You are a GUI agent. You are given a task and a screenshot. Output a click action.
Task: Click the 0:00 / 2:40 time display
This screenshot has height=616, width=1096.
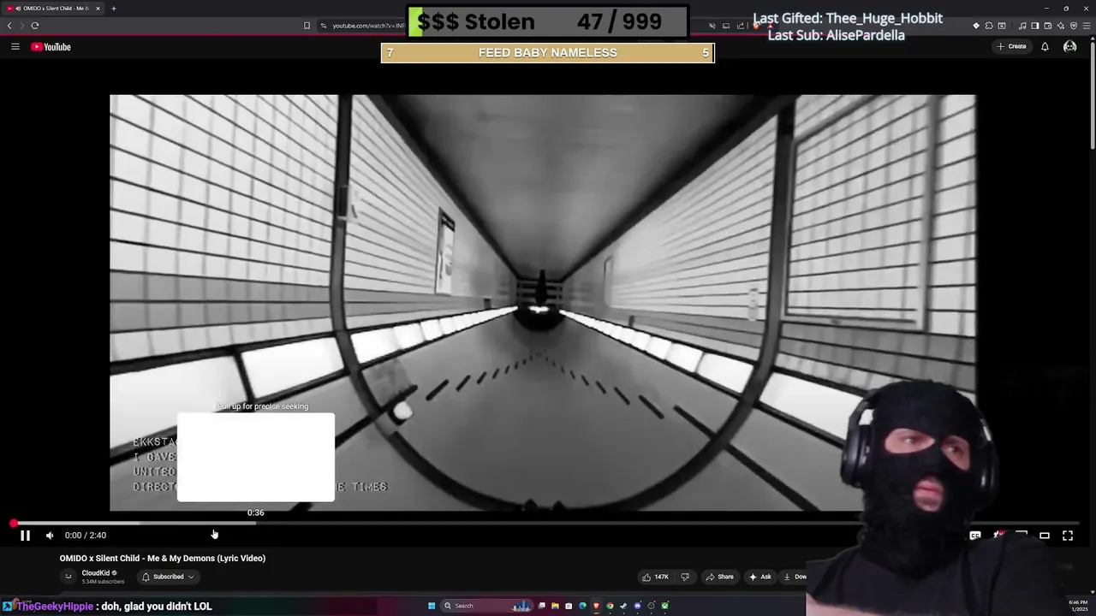[86, 536]
